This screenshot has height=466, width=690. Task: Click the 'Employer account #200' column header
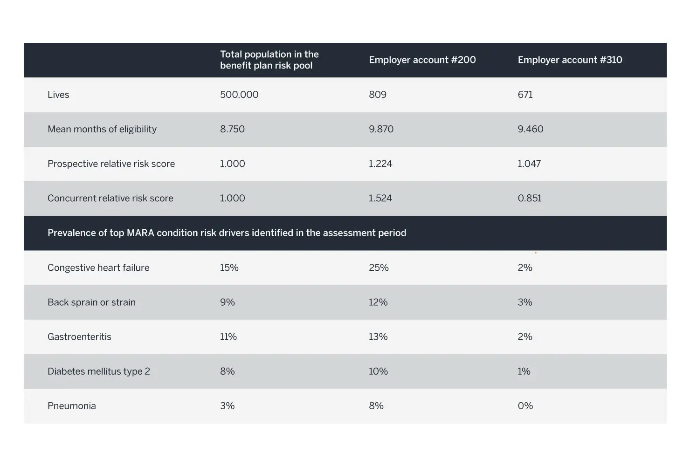[x=422, y=60]
